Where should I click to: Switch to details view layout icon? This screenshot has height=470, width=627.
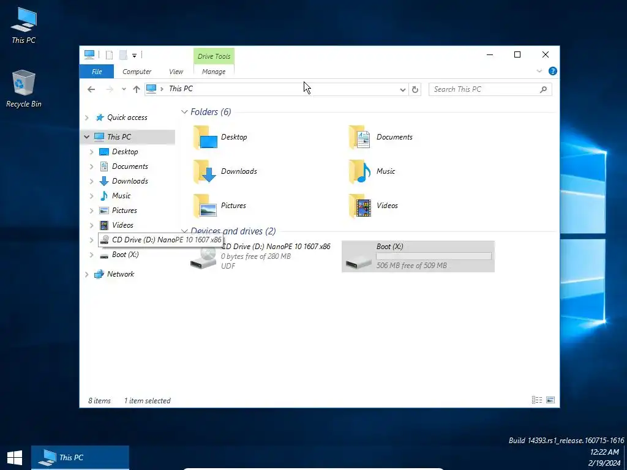(536, 400)
